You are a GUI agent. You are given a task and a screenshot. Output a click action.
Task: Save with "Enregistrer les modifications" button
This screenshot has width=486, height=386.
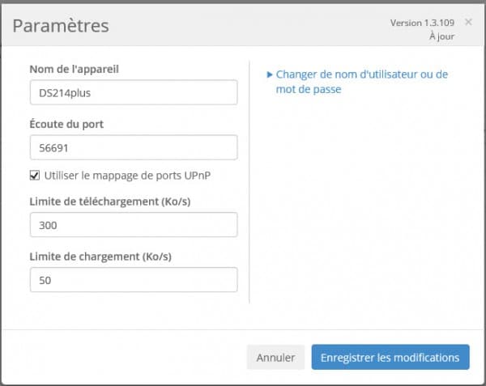click(390, 358)
